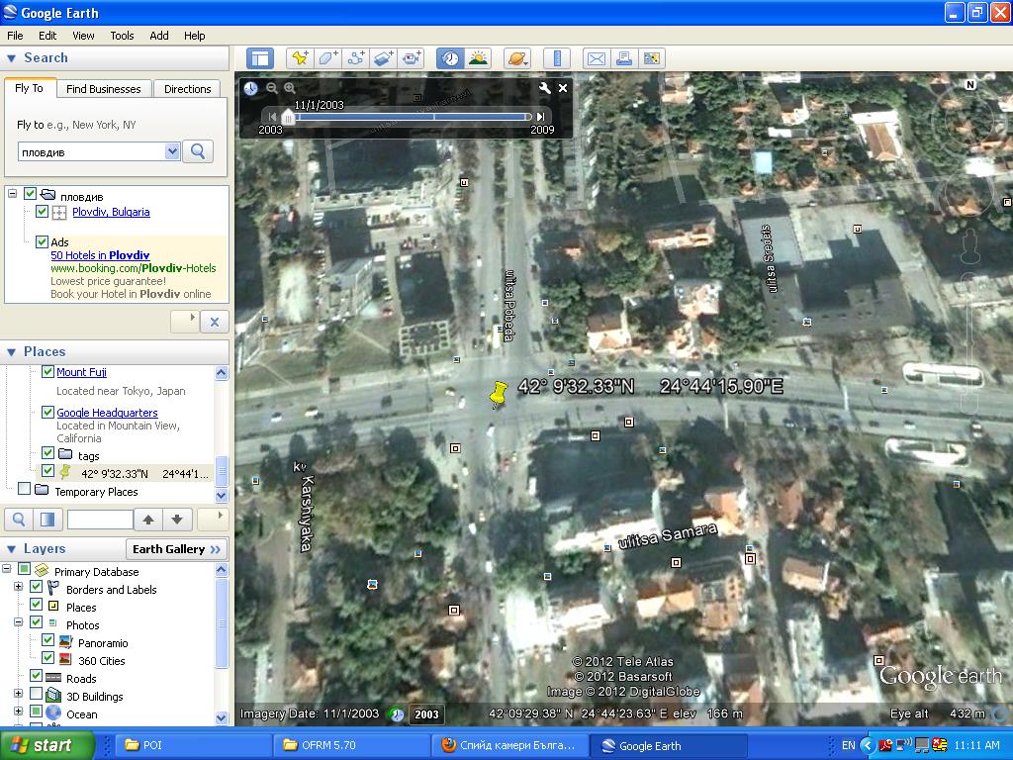Open the Fly To search history dropdown

tap(172, 151)
